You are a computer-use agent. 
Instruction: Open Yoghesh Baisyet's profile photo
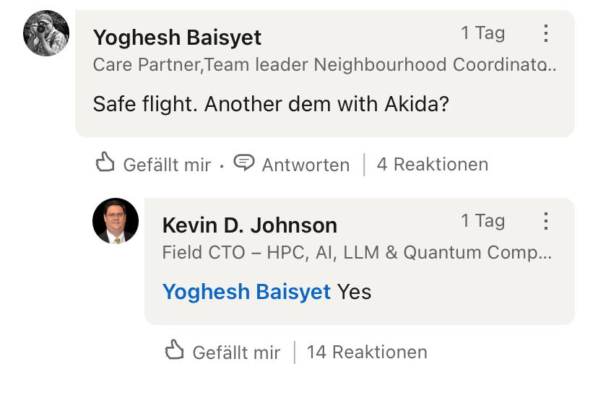tap(46, 33)
